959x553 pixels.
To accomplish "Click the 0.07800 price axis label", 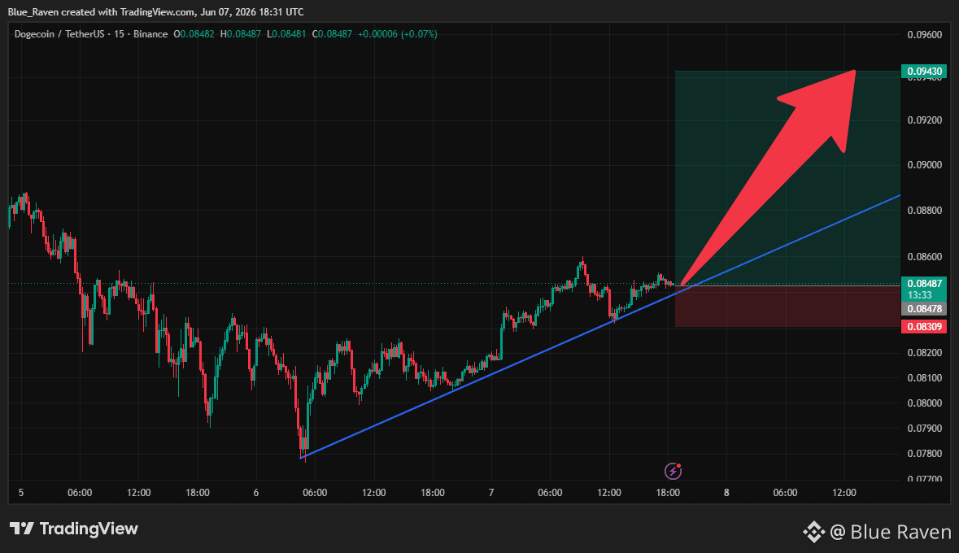I will (x=924, y=454).
